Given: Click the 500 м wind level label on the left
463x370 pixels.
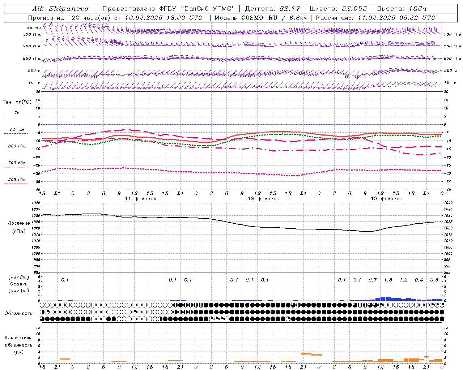Looking at the screenshot, I should pos(34,70).
